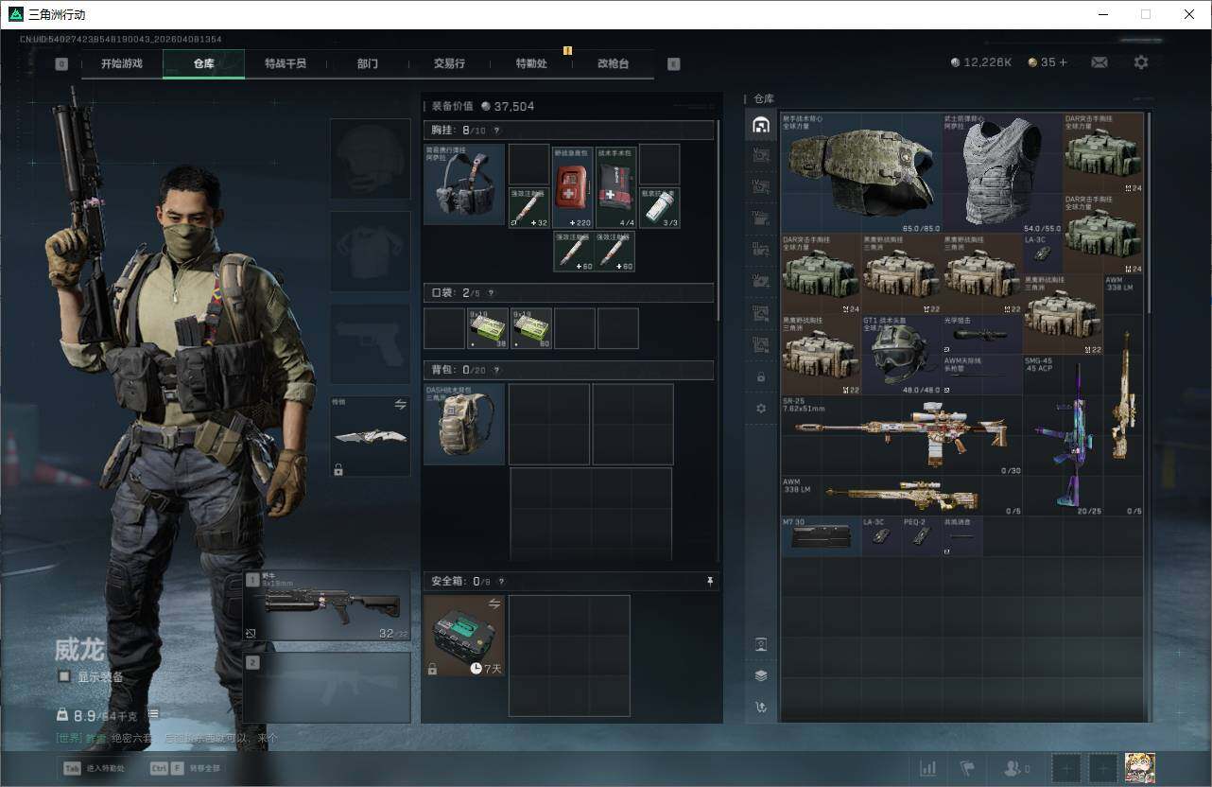
Task: Select the SR-25 7.62x51mm rifle in stash
Action: click(902, 435)
